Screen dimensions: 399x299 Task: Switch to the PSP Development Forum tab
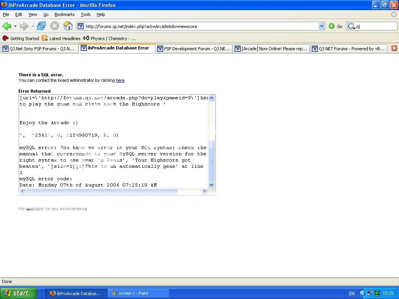point(194,49)
